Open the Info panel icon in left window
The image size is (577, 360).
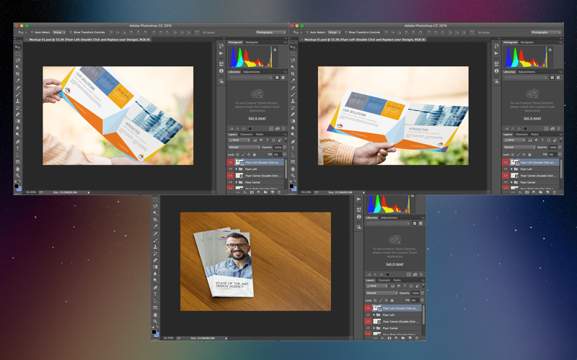tap(221, 71)
